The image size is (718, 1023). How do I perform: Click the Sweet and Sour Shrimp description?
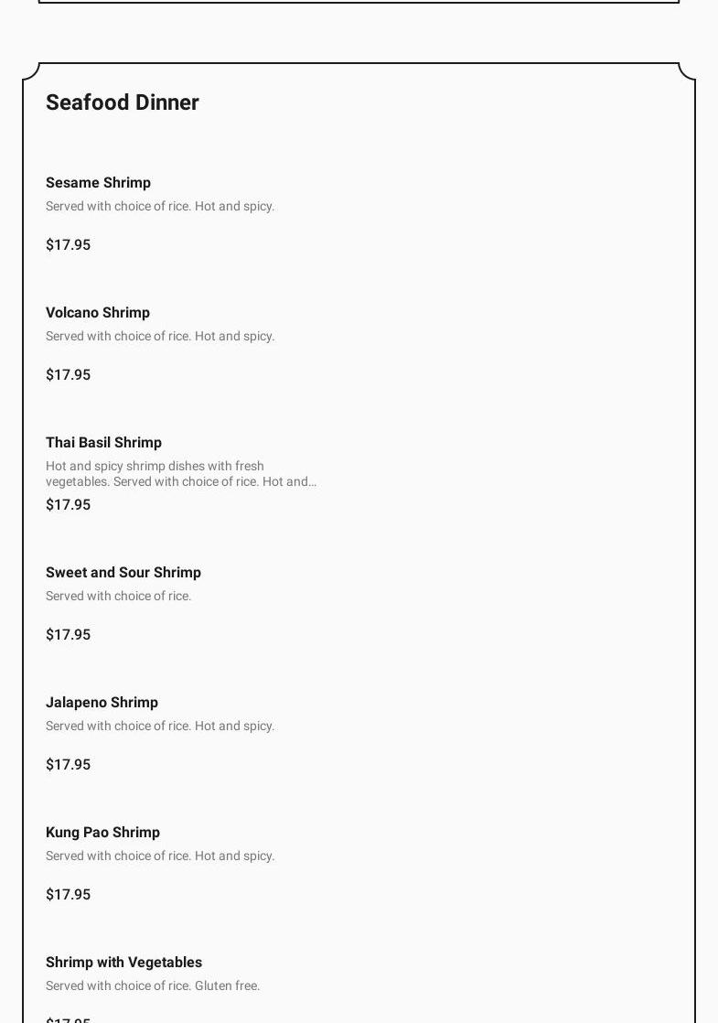click(119, 597)
